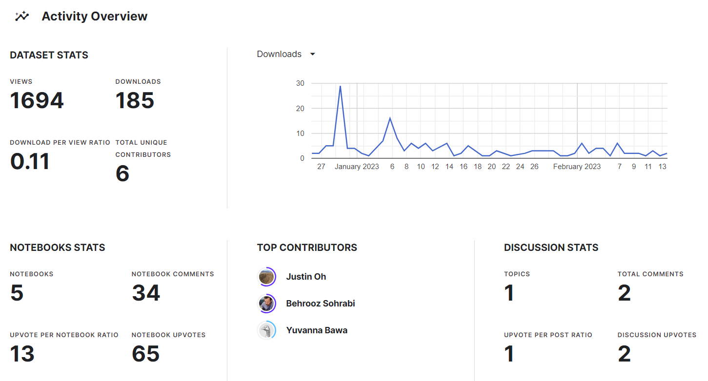Click the February 2023 axis label
The image size is (708, 381).
pos(577,167)
